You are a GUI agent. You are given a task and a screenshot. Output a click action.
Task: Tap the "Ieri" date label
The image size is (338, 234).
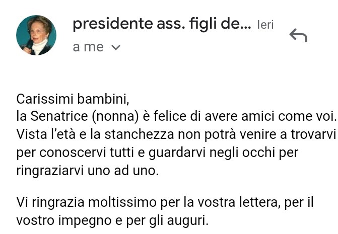pyautogui.click(x=265, y=25)
